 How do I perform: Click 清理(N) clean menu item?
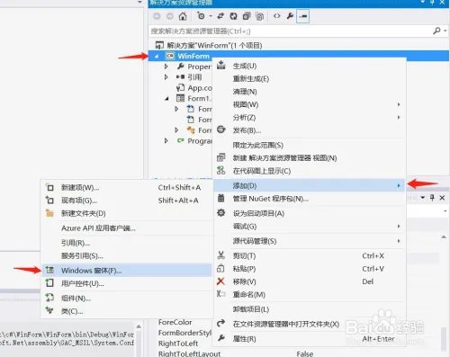[x=310, y=92]
